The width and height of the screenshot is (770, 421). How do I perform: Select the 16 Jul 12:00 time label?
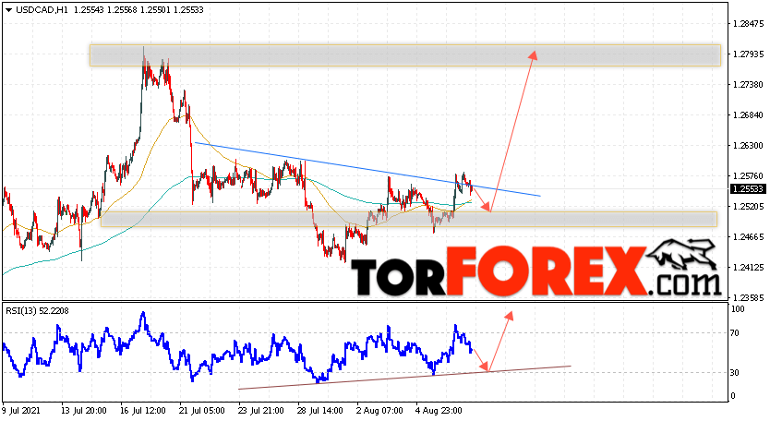143,411
